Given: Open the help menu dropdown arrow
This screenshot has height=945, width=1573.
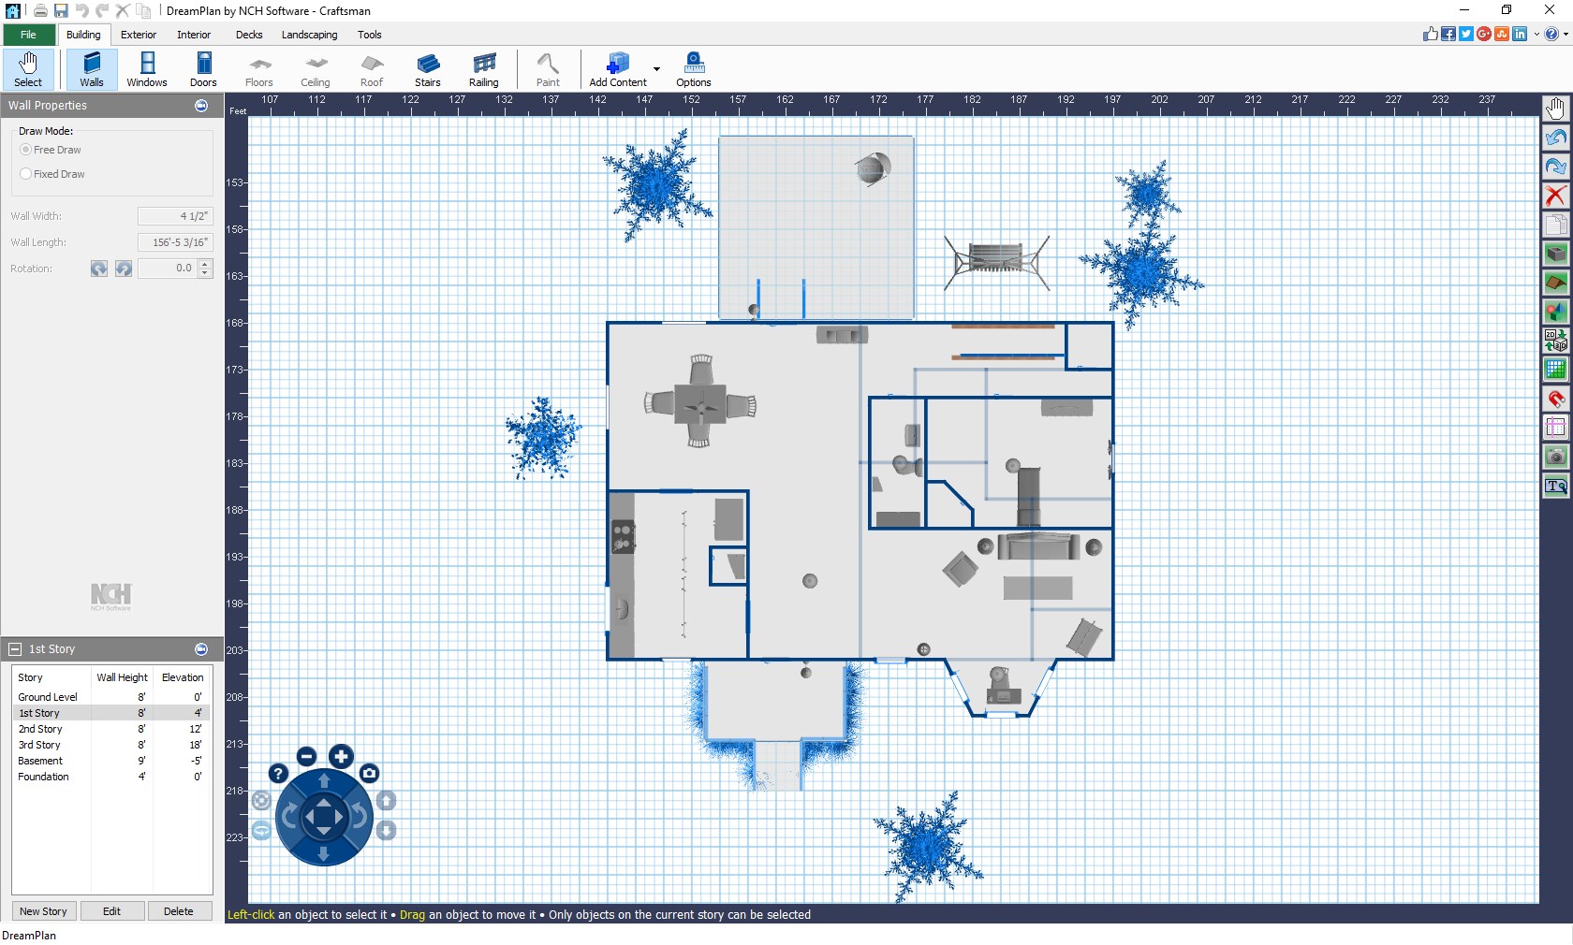Looking at the screenshot, I should pyautogui.click(x=1565, y=34).
